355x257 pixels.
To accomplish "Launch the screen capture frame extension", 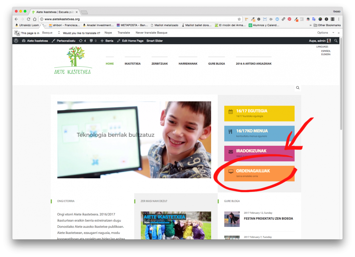I will pyautogui.click(x=265, y=19).
